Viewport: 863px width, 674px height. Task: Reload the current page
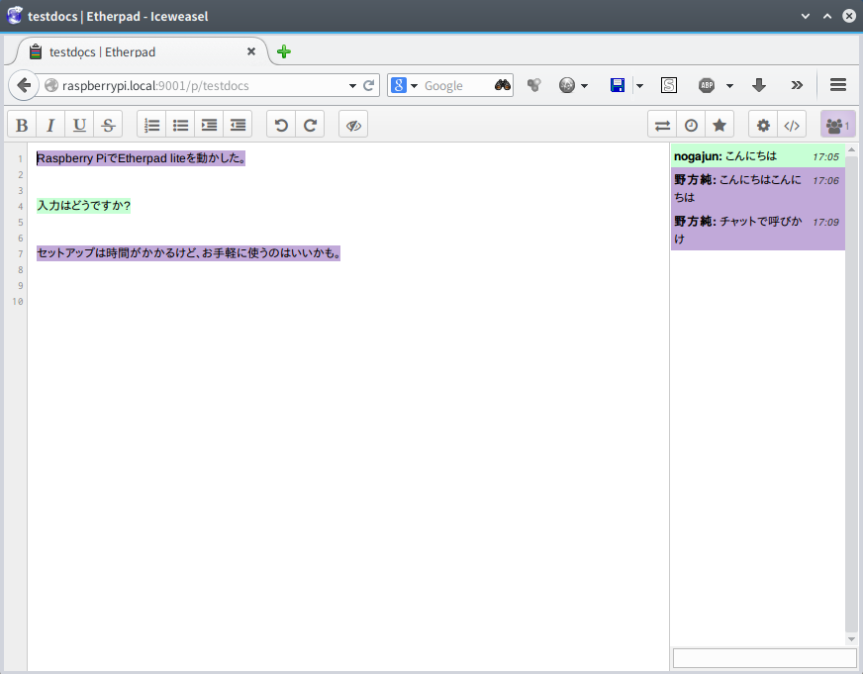369,85
